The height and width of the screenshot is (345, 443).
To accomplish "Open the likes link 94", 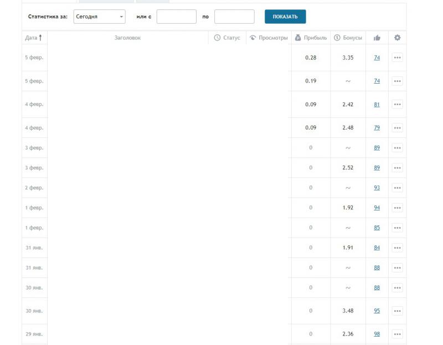I will [377, 208].
